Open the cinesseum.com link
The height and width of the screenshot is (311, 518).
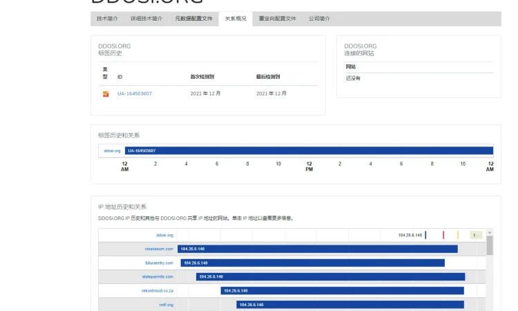point(159,249)
